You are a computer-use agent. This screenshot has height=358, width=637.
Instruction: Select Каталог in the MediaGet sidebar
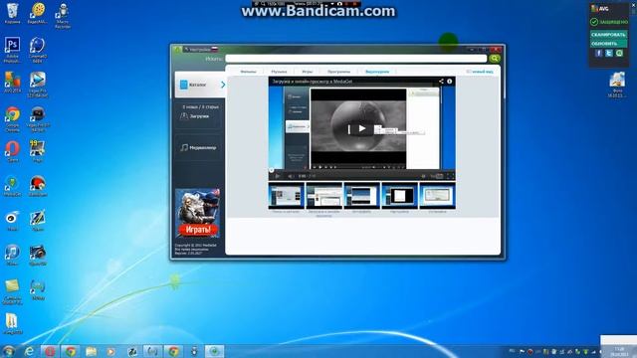click(200, 85)
